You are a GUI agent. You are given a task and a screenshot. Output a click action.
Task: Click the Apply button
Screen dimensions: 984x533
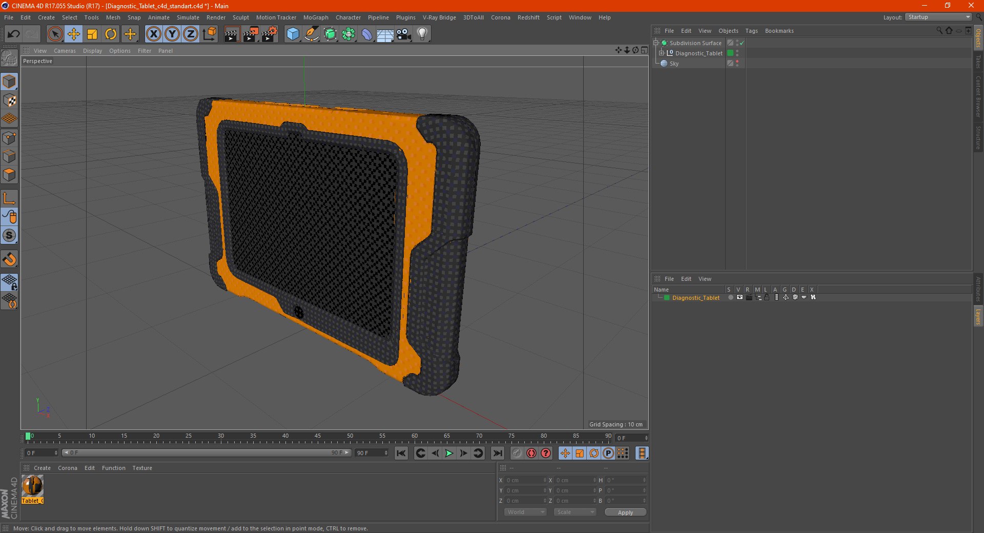(x=625, y=512)
